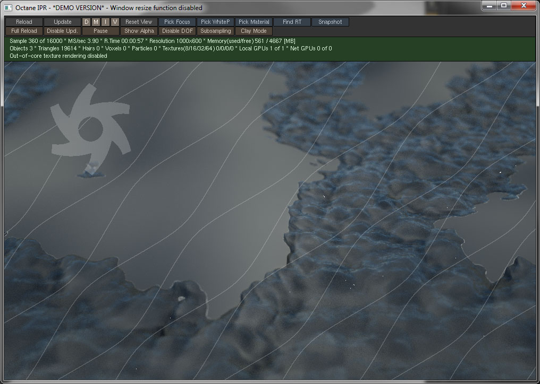Click Disable DOF button
The height and width of the screenshot is (384, 540).
pyautogui.click(x=177, y=31)
